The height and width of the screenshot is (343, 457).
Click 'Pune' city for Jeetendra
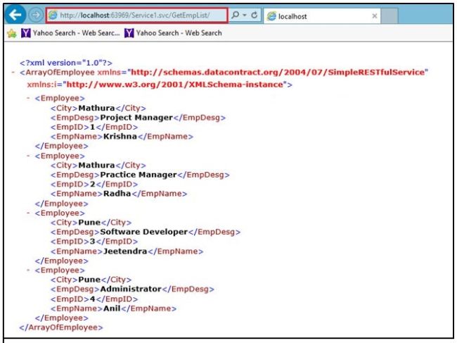[89, 223]
